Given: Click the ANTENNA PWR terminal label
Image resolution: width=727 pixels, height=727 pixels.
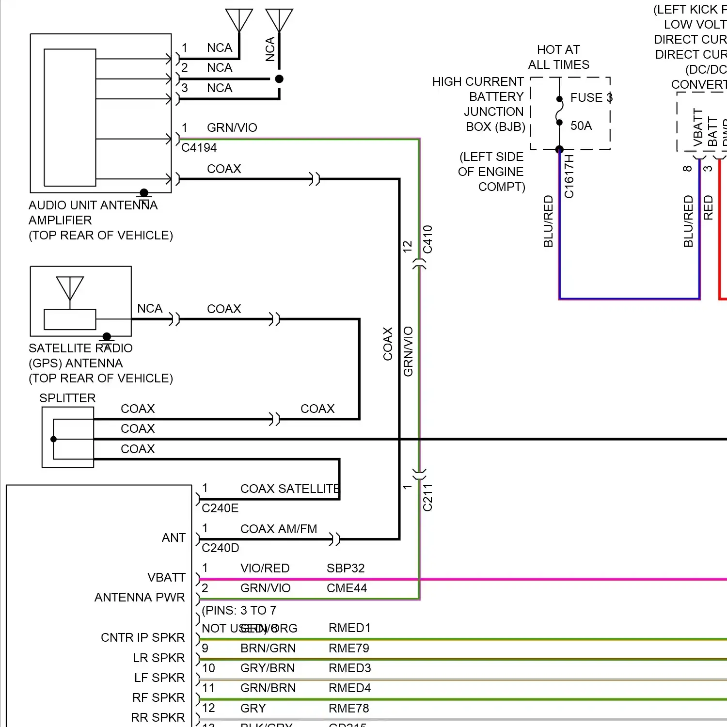Looking at the screenshot, I should (140, 597).
